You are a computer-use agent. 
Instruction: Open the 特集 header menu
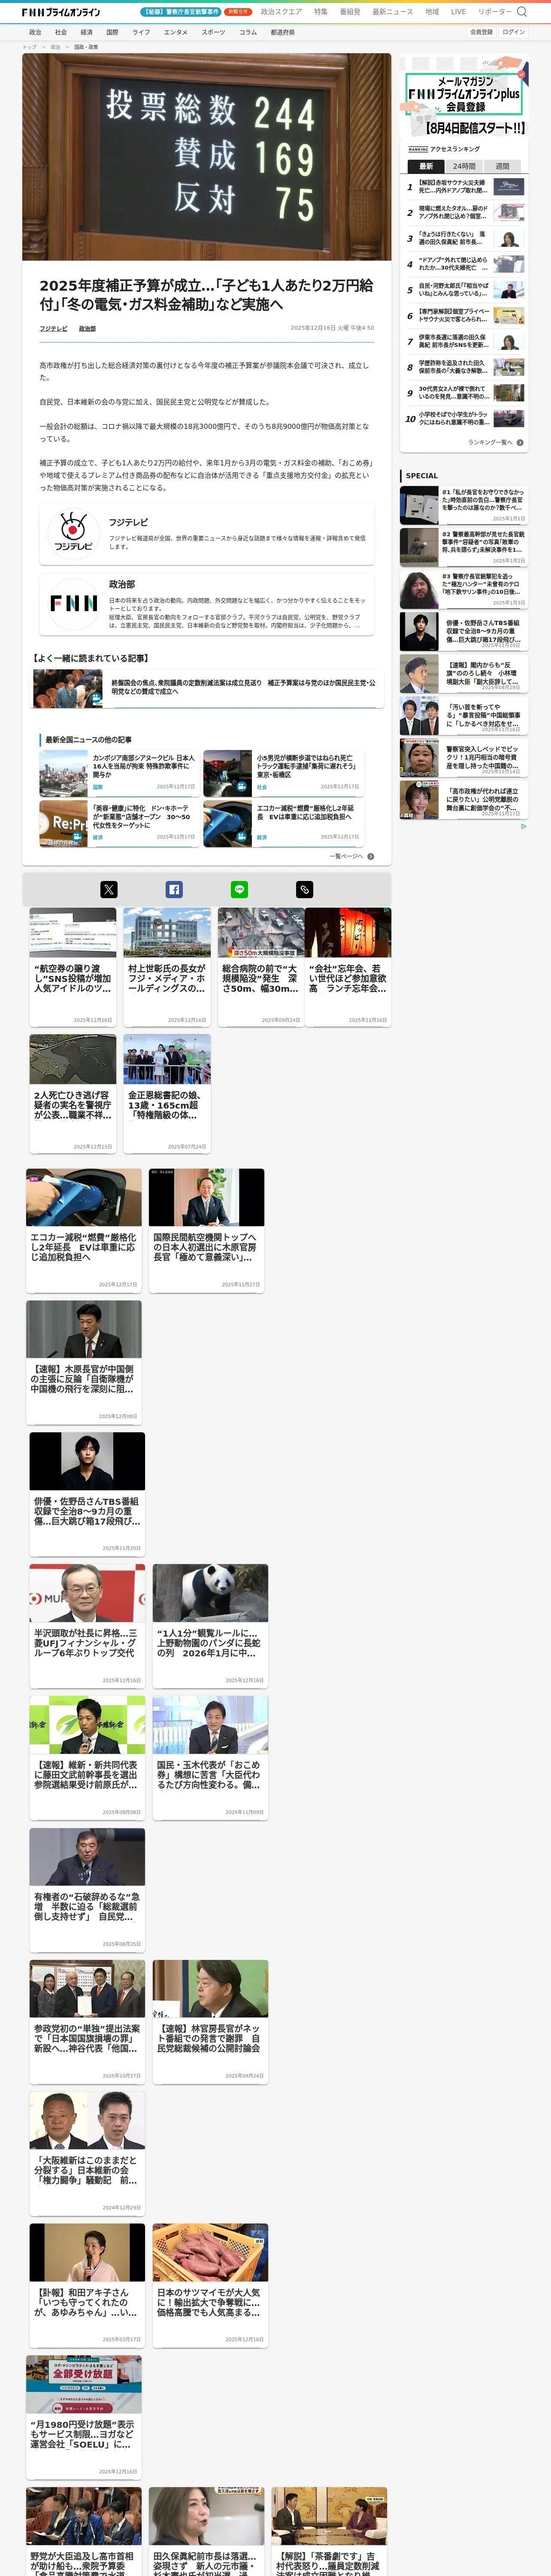(x=321, y=12)
